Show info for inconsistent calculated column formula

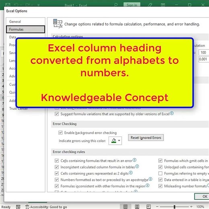[x=137, y=166]
